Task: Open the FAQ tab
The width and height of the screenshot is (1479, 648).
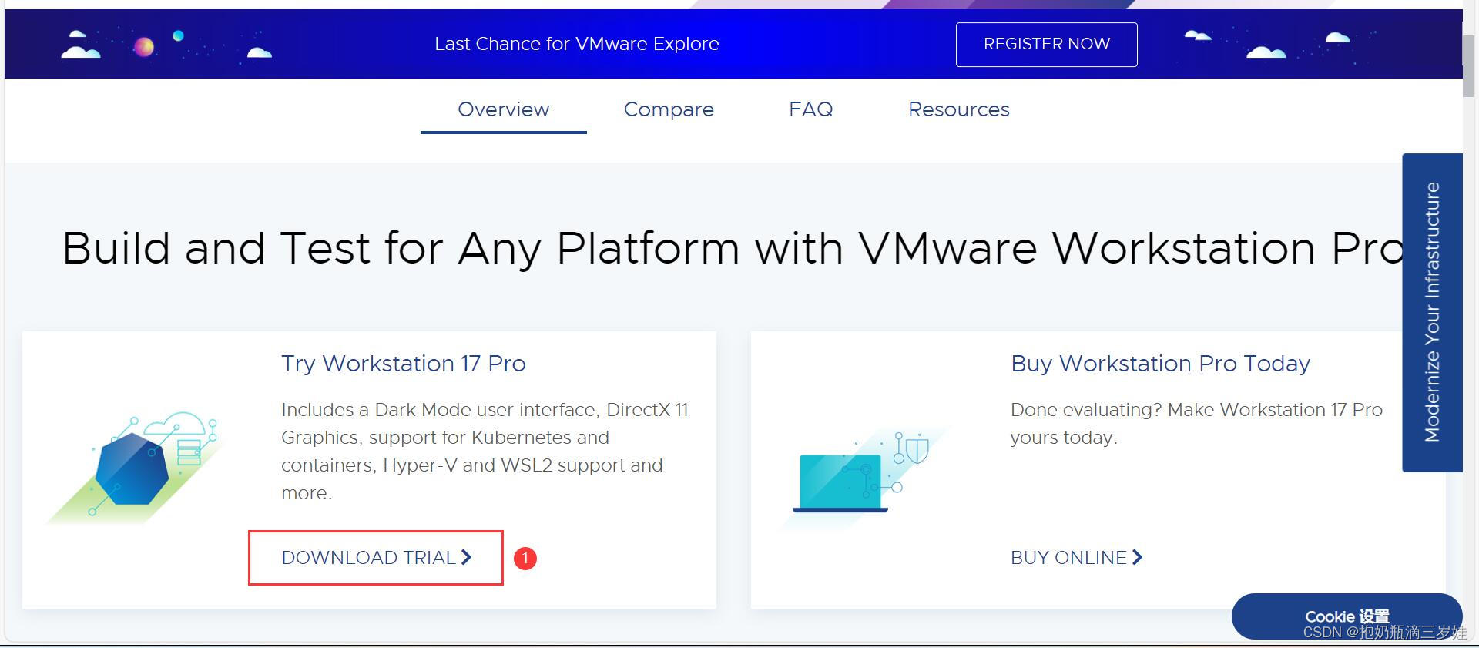Action: click(x=810, y=109)
